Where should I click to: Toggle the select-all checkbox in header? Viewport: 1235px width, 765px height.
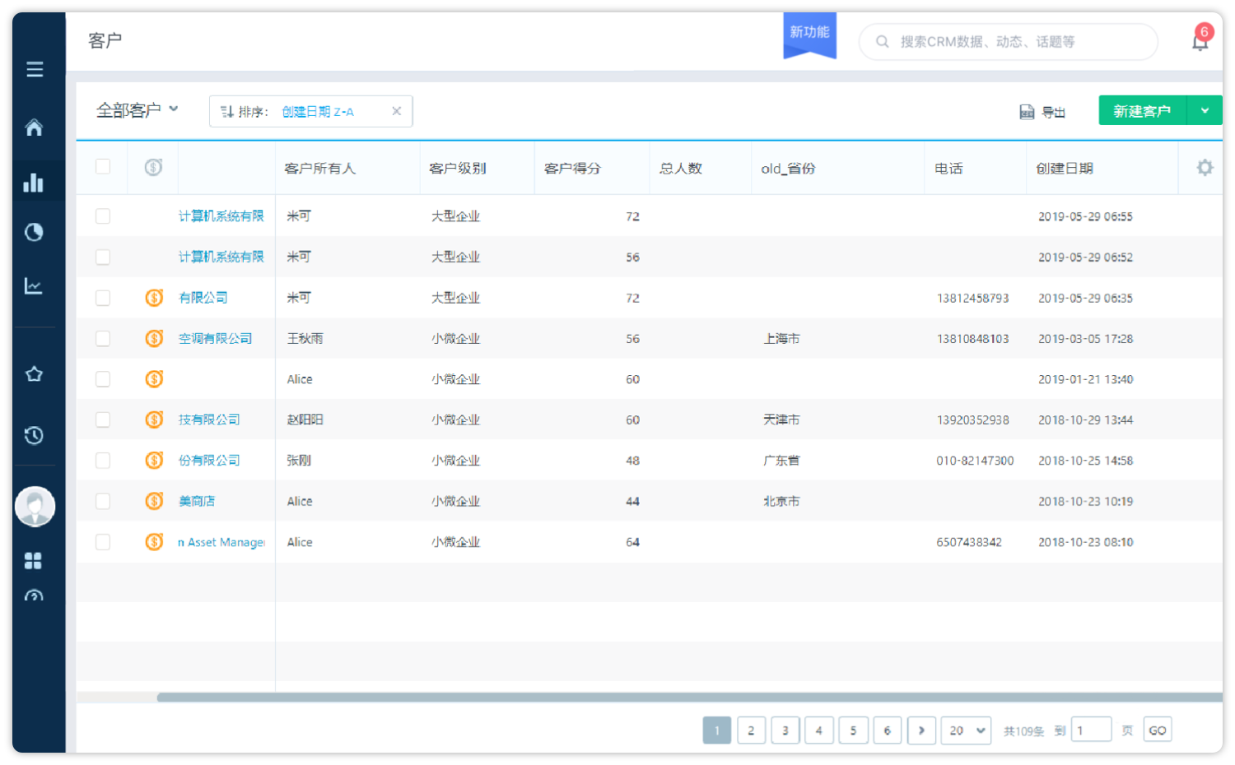tap(103, 167)
